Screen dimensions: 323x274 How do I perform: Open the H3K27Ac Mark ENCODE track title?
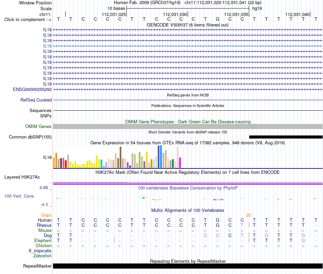pyautogui.click(x=188, y=172)
